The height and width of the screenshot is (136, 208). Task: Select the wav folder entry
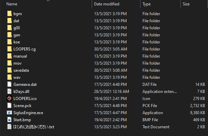pyautogui.click(x=17, y=77)
